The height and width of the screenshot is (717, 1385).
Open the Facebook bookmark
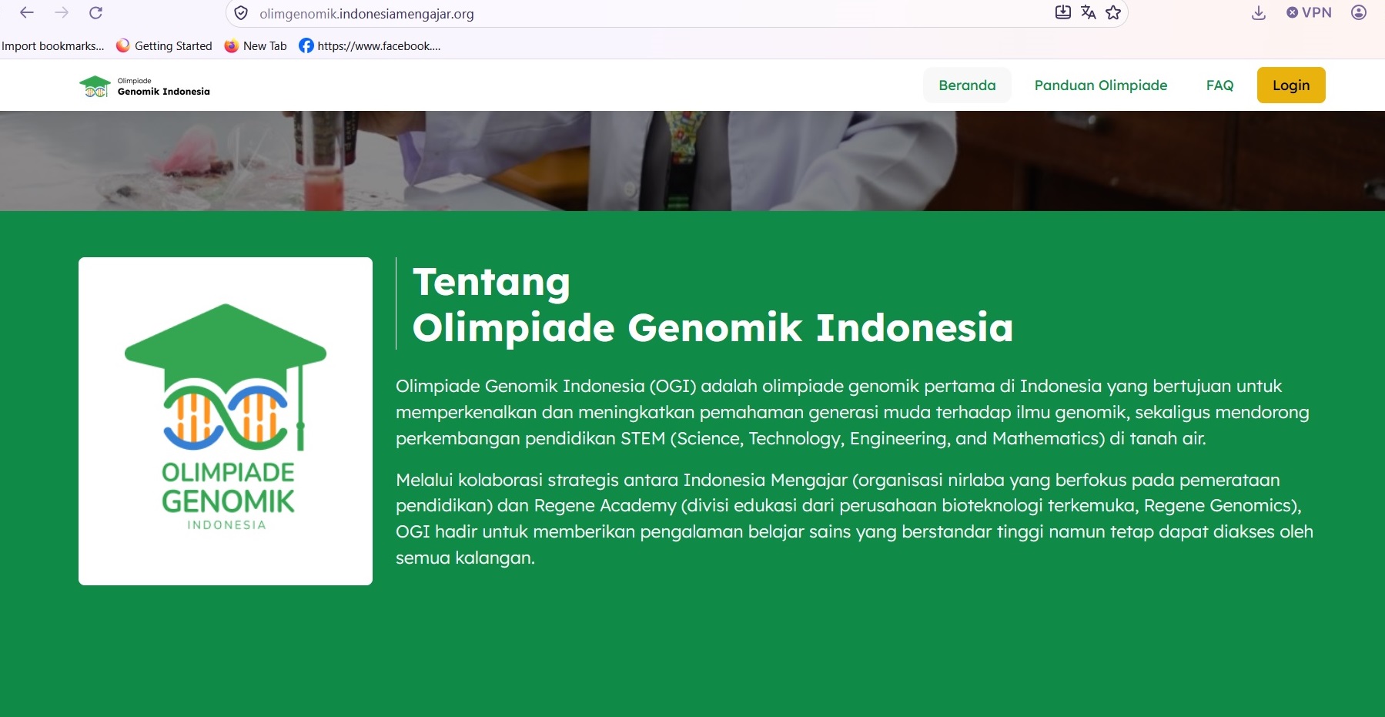(x=370, y=46)
